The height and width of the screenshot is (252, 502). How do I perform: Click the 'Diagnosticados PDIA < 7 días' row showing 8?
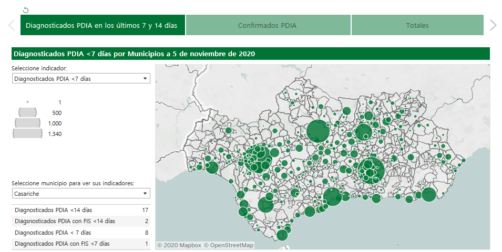click(x=81, y=232)
